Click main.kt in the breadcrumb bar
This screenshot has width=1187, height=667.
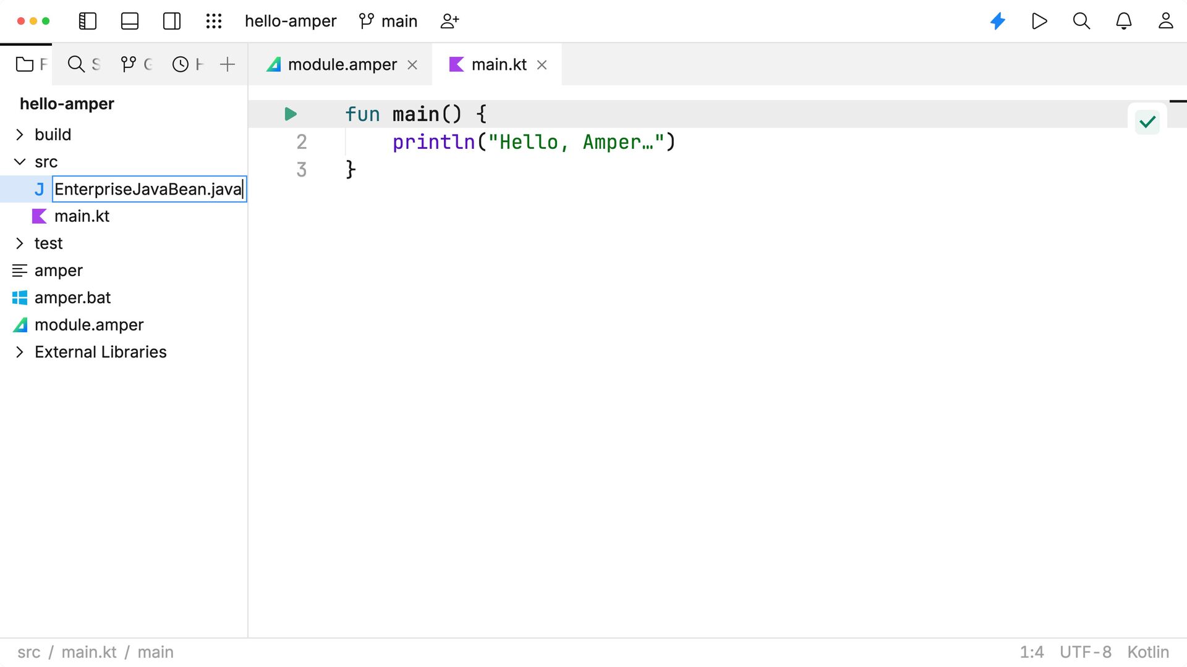[89, 652]
